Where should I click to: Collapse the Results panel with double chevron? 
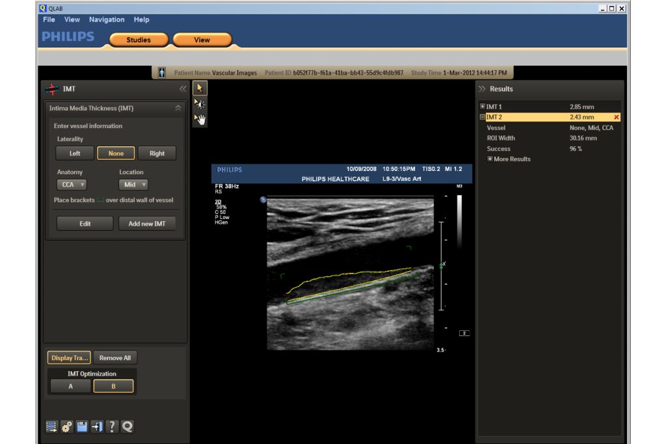click(482, 88)
